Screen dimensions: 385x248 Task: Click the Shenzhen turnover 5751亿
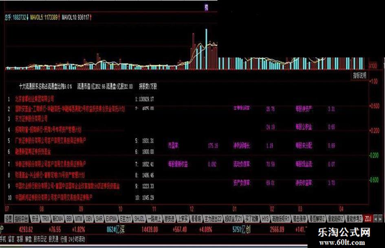click(240, 230)
